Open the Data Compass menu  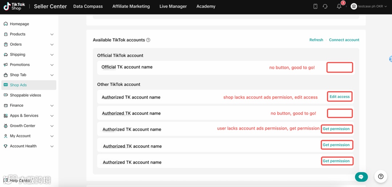pos(88,7)
